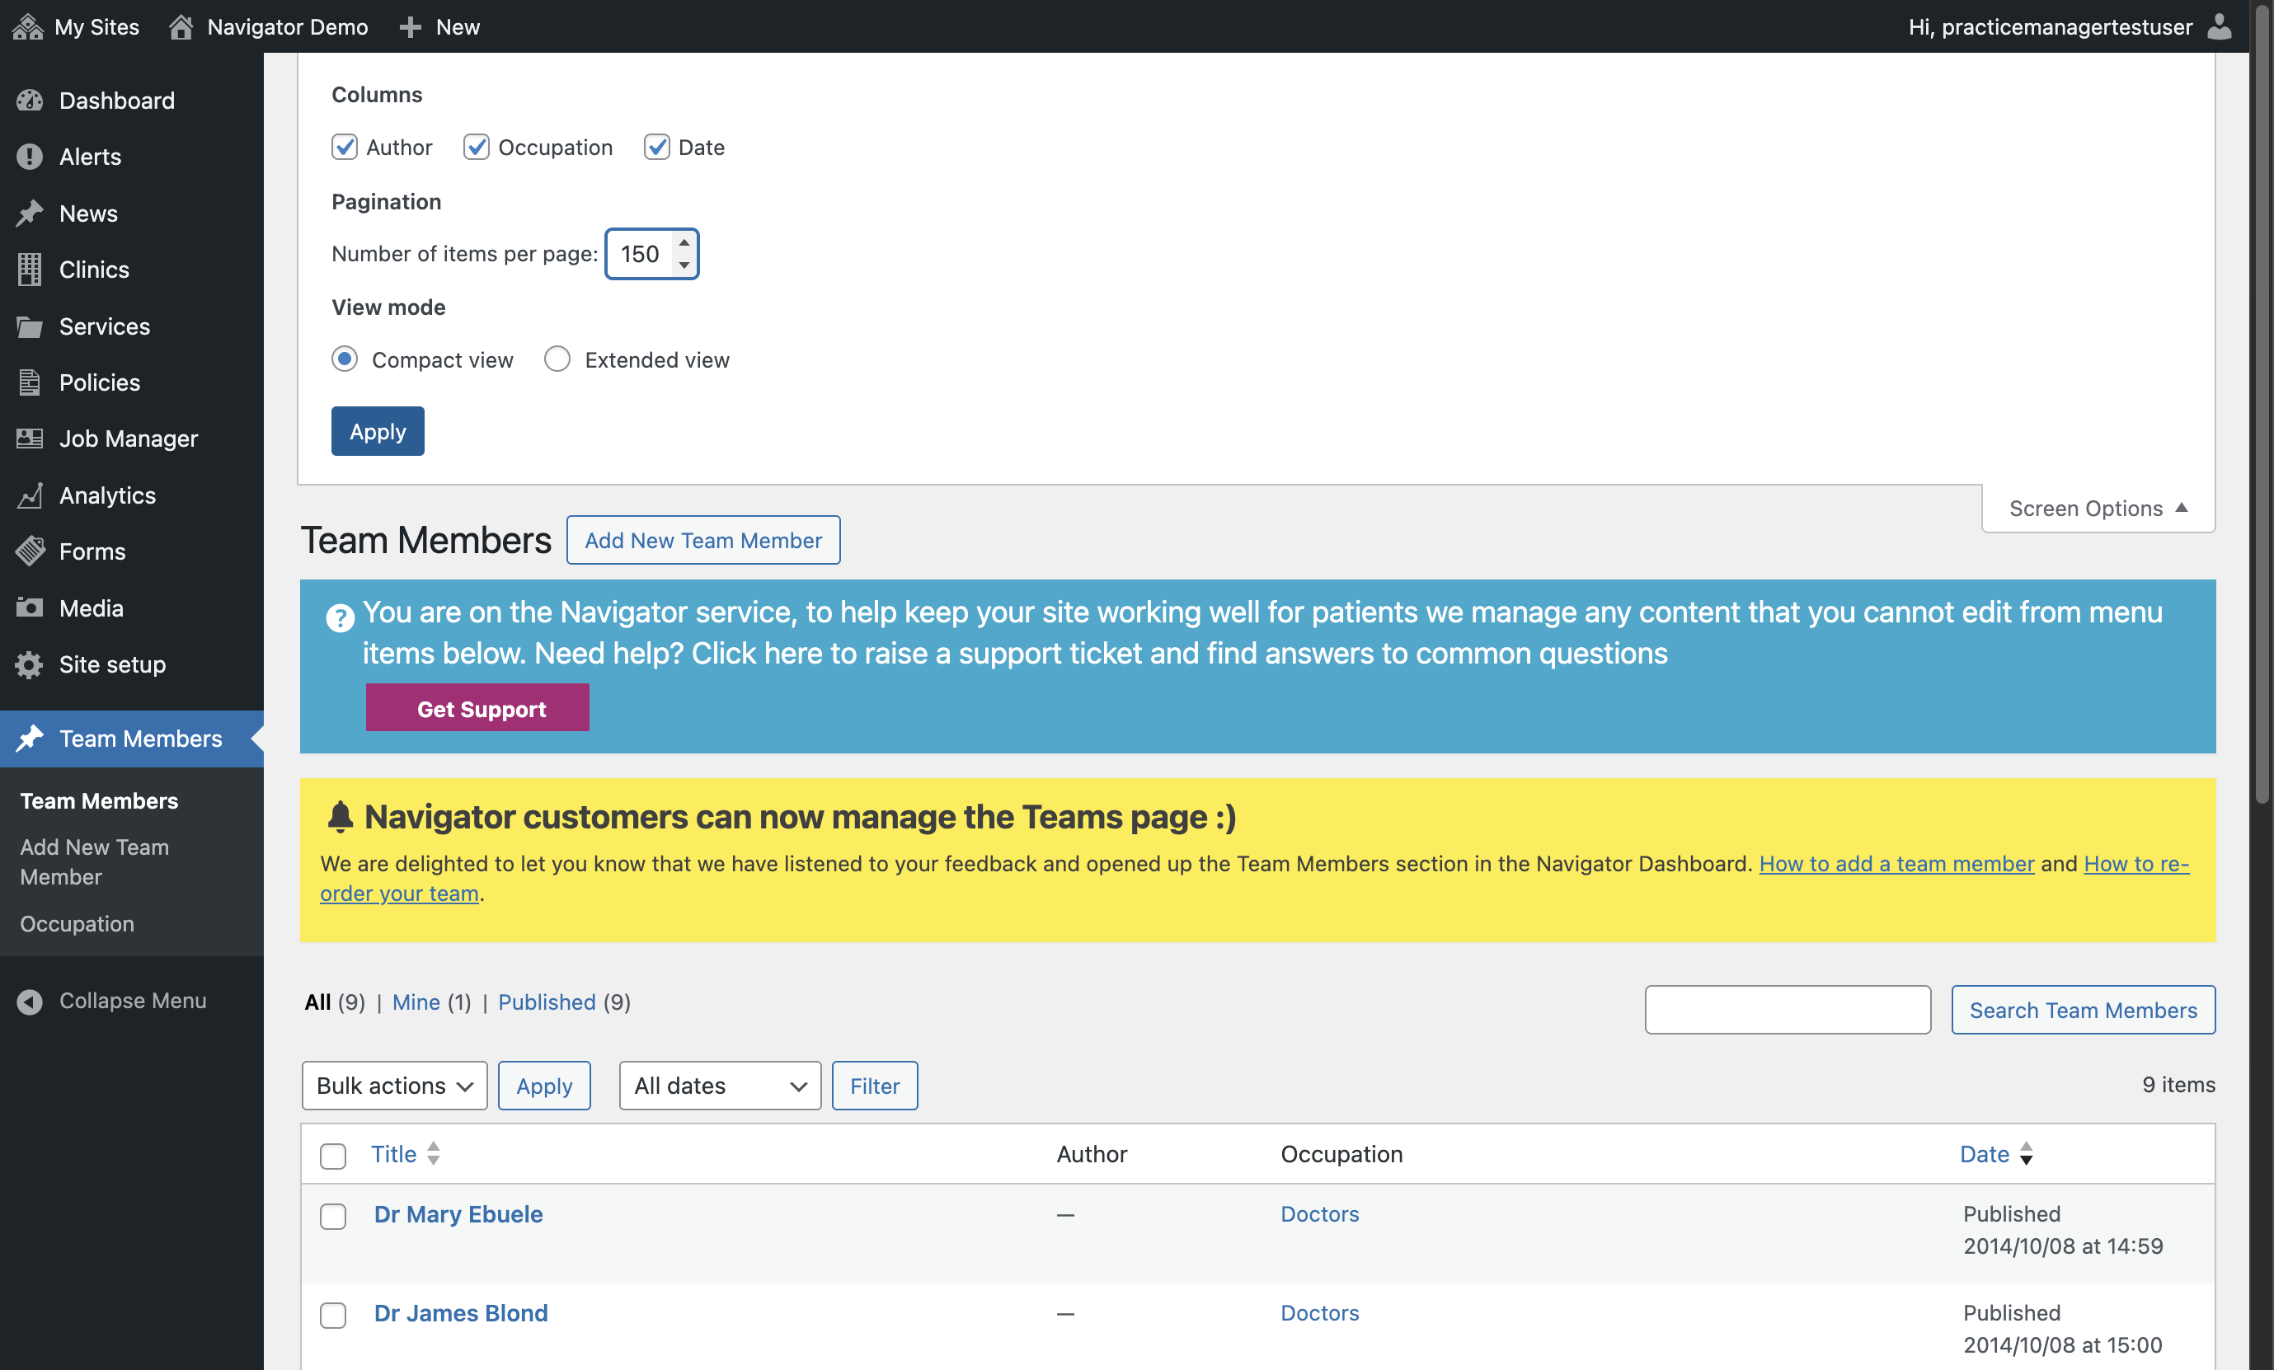Click the Alerts exclamation icon
This screenshot has height=1370, width=2274.
[30, 157]
